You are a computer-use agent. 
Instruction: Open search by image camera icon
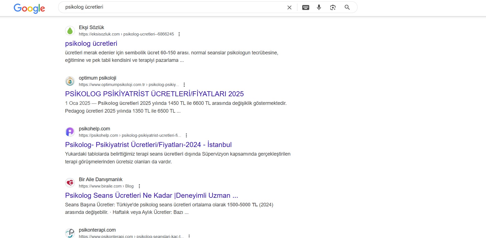(333, 7)
